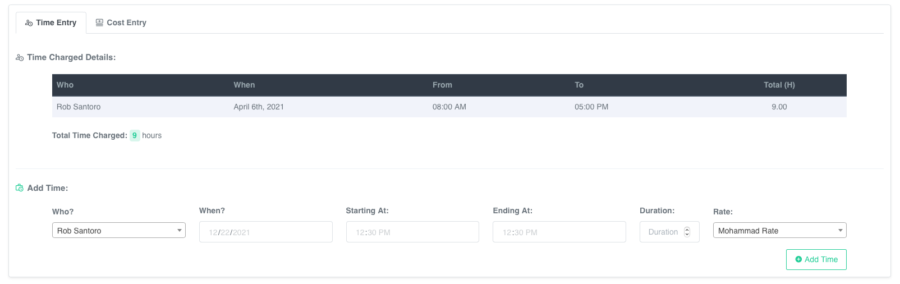The image size is (900, 284).
Task: Click the Time Charged Details icon
Action: tap(20, 58)
